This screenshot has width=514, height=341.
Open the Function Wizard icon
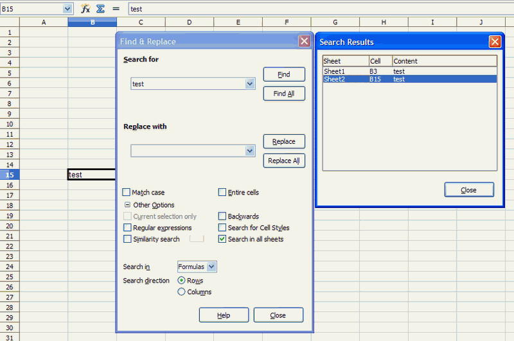point(85,9)
